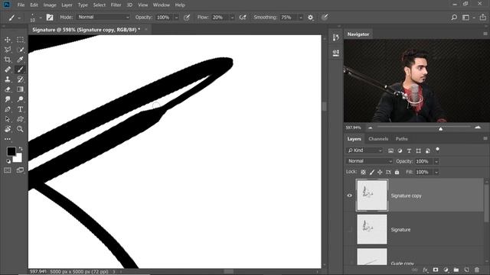490x275 pixels.
Task: Toggle Quick Mask mode
Action: click(x=8, y=170)
